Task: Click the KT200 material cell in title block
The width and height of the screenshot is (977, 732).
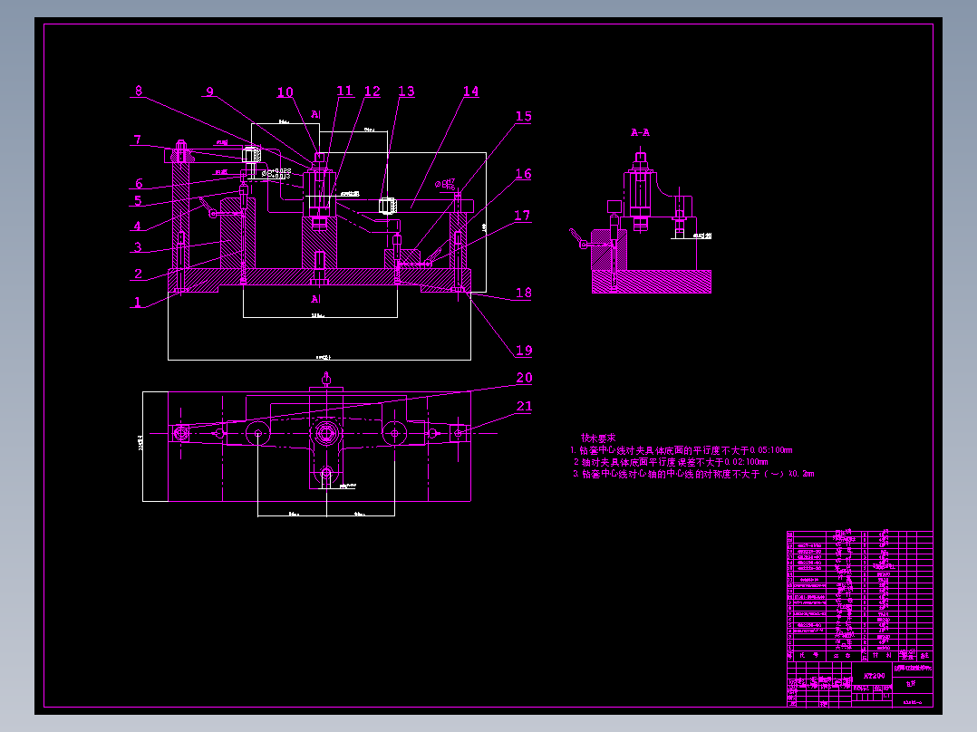Action: 873,676
